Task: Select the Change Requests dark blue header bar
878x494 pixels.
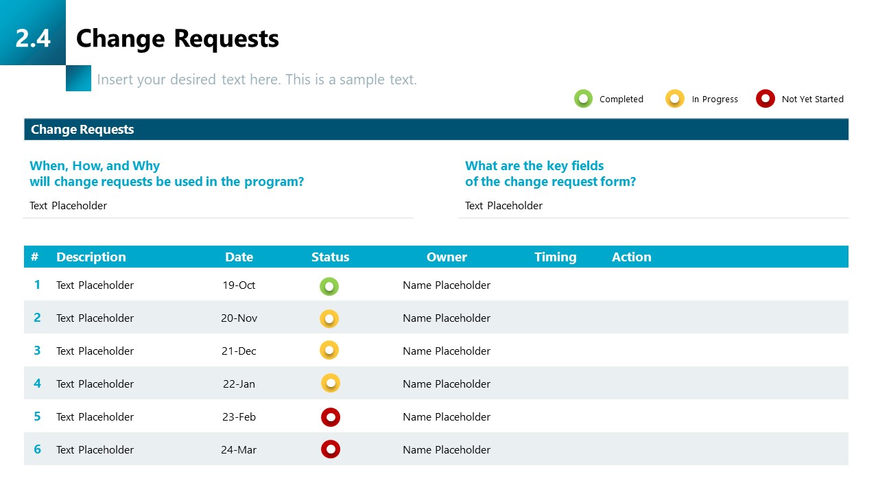Action: click(x=436, y=129)
